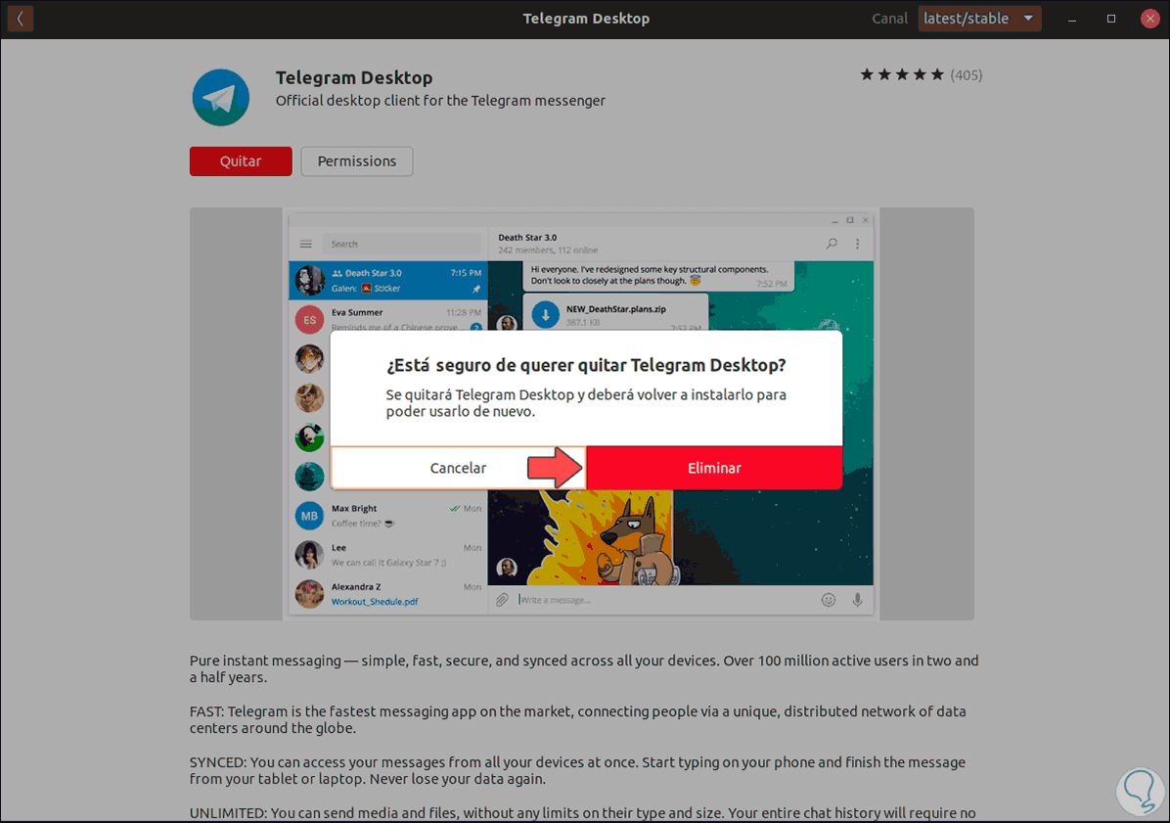Open the Permissions button
This screenshot has width=1170, height=823.
[357, 161]
